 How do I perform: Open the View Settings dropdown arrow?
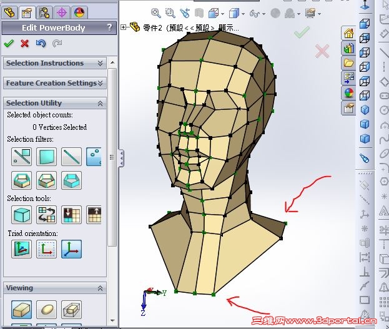(319, 14)
